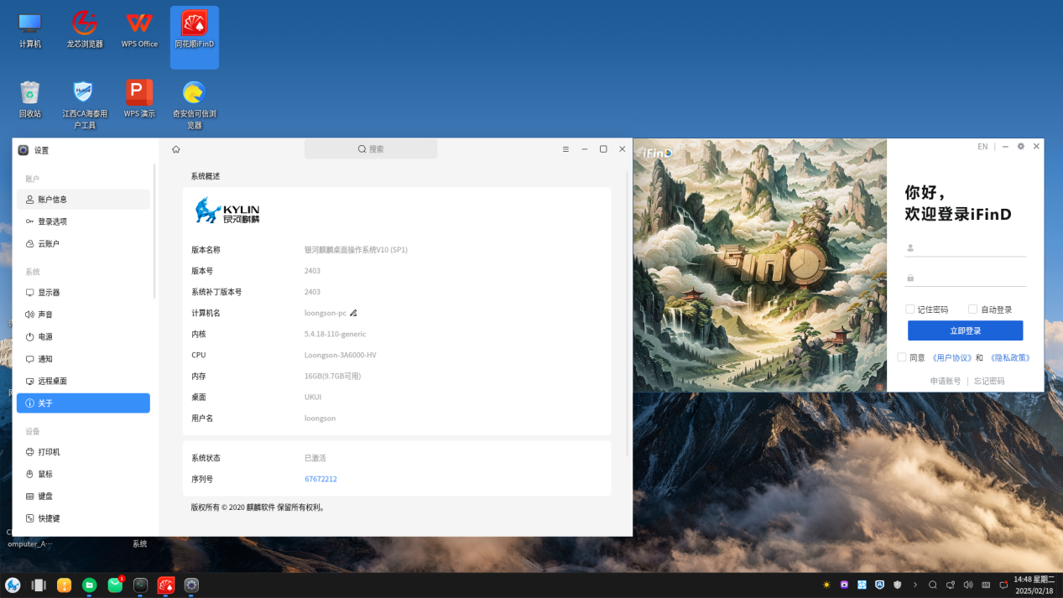Expand the hidden system tray arrow
This screenshot has width=1063, height=598.
[x=914, y=585]
